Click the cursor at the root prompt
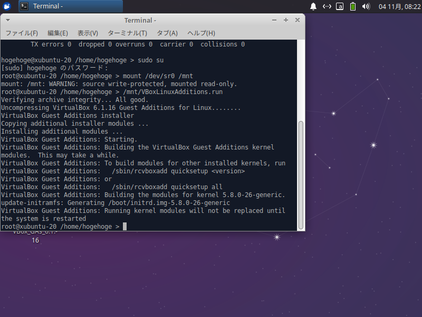Image resolution: width=422 pixels, height=317 pixels. [x=124, y=227]
